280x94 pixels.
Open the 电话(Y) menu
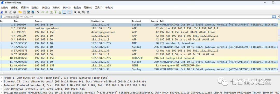coord(77,8)
